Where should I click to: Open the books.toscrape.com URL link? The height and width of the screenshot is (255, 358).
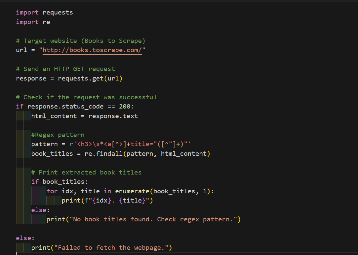pos(92,50)
